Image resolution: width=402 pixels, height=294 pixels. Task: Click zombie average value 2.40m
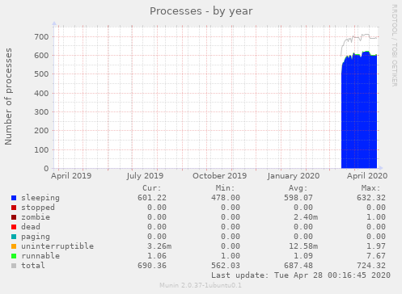click(x=306, y=217)
